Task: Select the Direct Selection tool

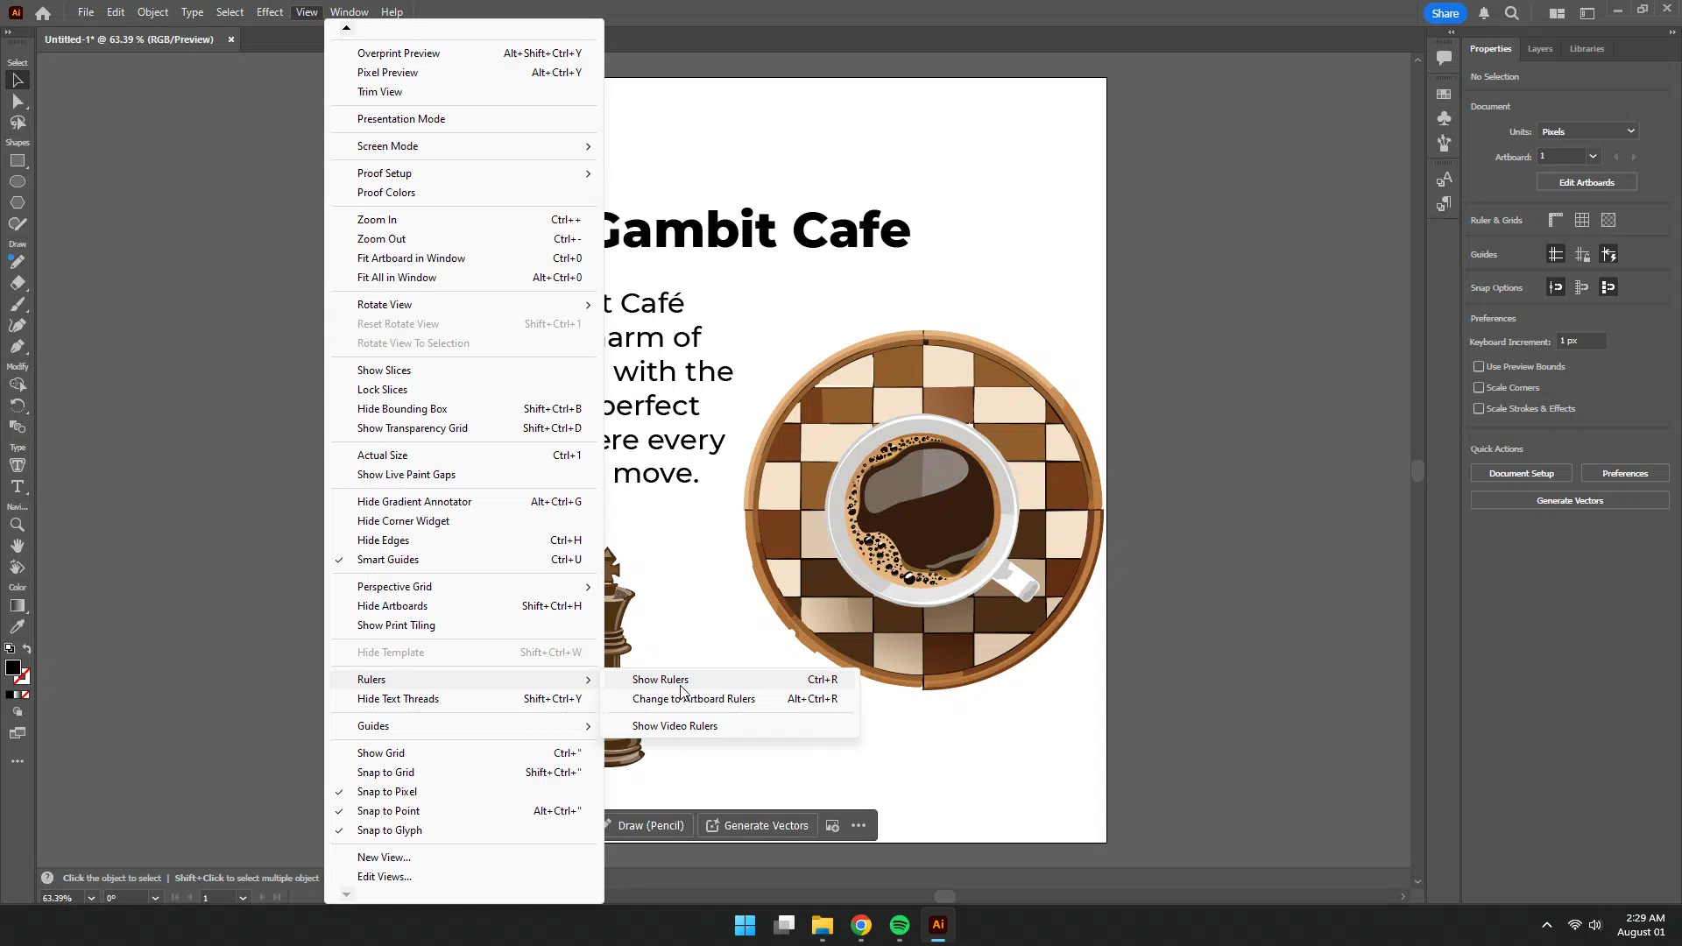Action: click(18, 102)
